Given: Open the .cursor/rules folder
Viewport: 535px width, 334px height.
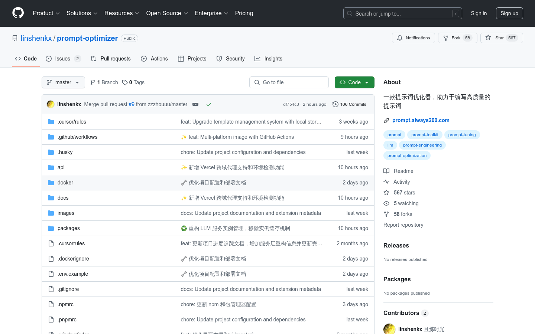Looking at the screenshot, I should (72, 122).
